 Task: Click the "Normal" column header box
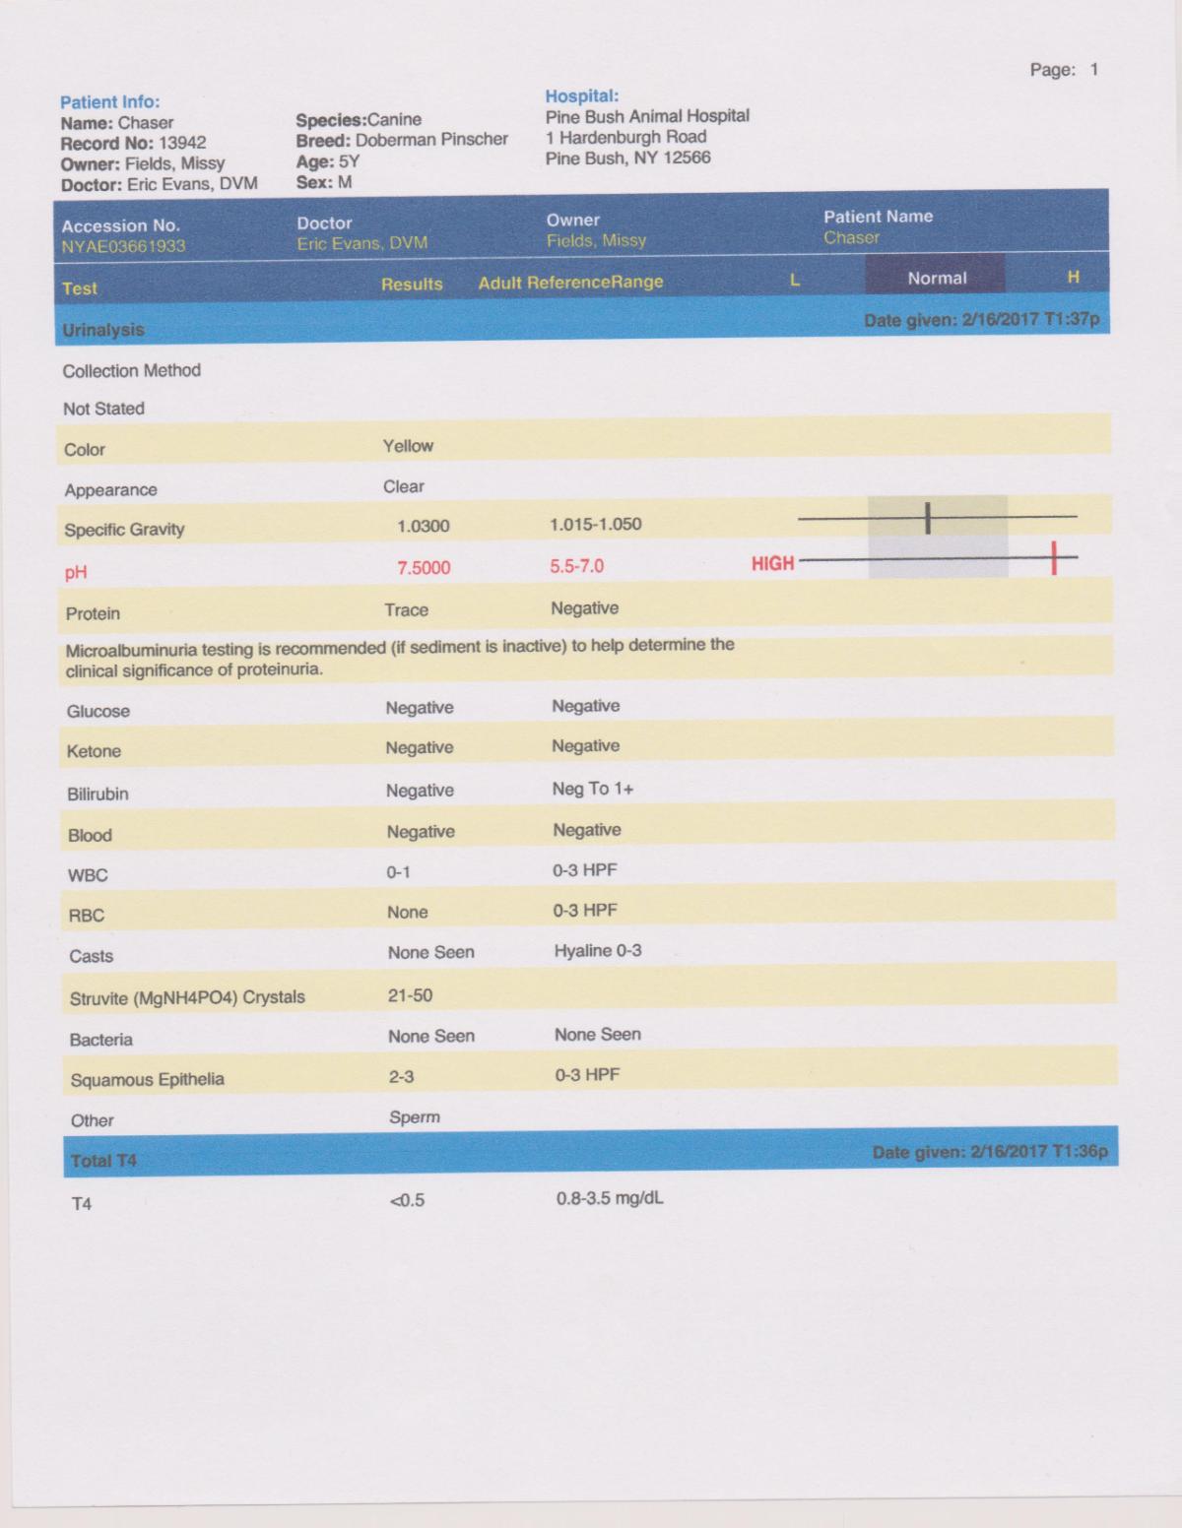[x=936, y=275]
